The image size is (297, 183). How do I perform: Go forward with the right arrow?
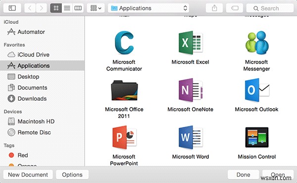(41, 8)
